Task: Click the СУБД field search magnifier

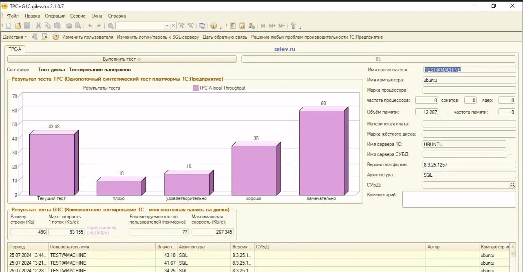Action: [x=513, y=185]
